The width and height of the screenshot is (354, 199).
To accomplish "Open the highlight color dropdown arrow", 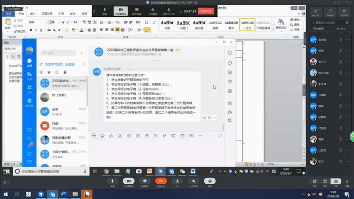I will coord(77,30).
